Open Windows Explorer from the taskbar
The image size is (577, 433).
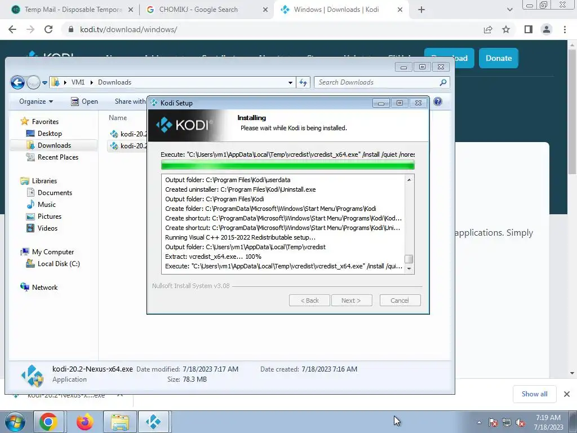[121, 422]
